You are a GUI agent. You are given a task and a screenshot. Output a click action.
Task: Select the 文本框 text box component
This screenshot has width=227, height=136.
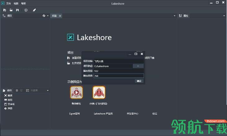(9, 104)
